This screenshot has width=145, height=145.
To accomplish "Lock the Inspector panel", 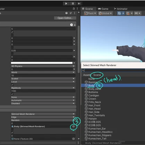I will (74, 9).
